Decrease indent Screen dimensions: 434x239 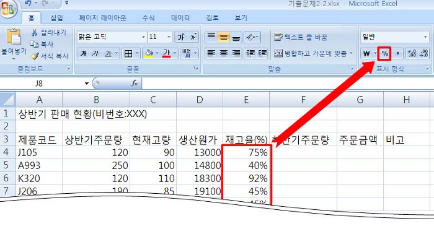250,53
